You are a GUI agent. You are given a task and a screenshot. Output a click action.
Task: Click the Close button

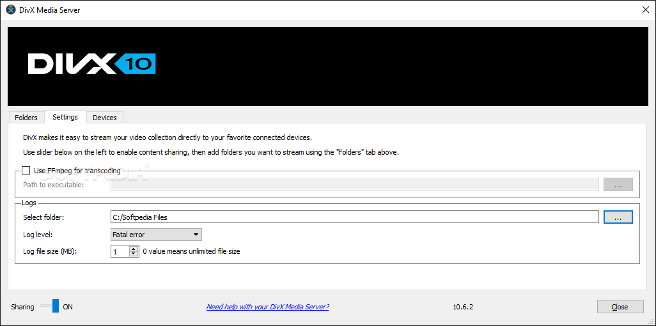click(x=620, y=307)
